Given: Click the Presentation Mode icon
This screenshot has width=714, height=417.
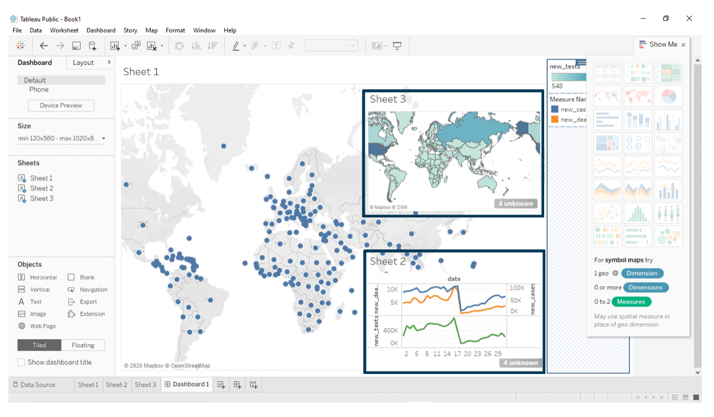Looking at the screenshot, I should 397,45.
